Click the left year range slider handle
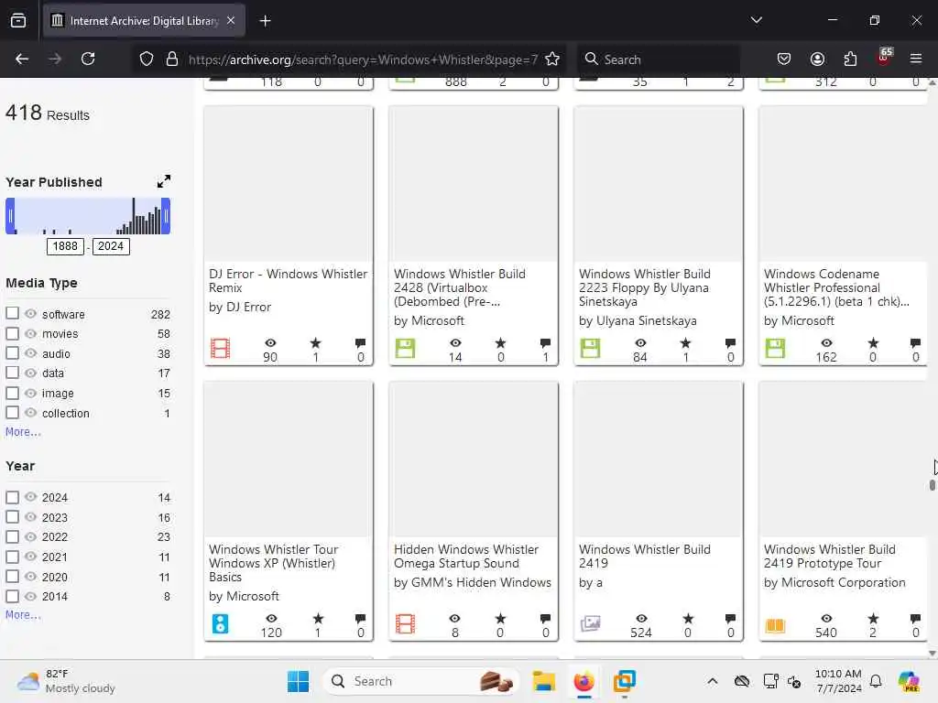The image size is (938, 703). [10, 216]
